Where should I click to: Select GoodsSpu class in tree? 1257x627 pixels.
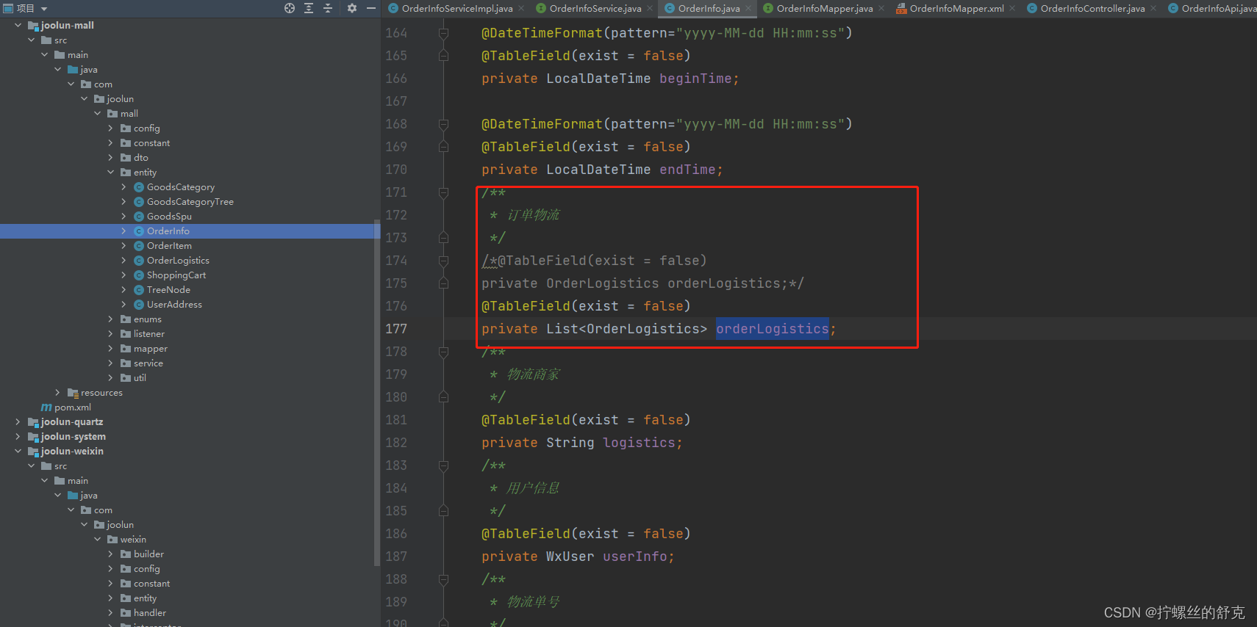[x=169, y=217]
